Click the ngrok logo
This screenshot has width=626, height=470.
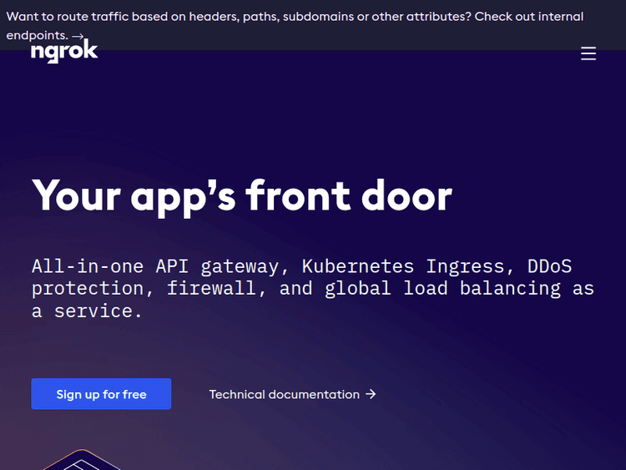(64, 52)
